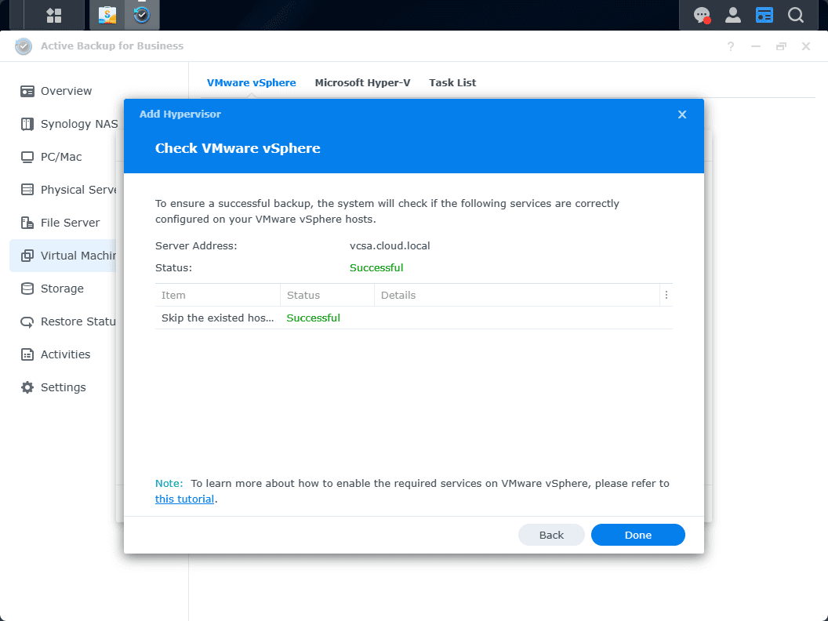Open the 'this tutorial' link
Viewport: 828px width, 621px height.
pos(184,499)
